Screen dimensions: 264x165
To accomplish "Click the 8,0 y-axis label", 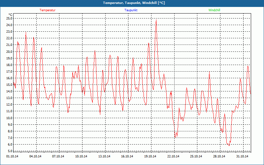I will pyautogui.click(x=10, y=131).
